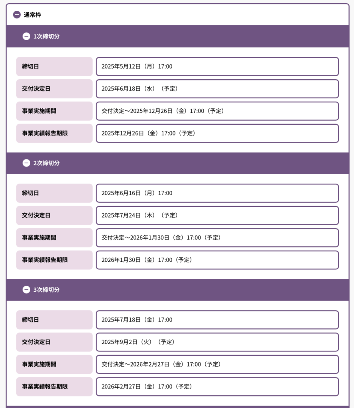
Task: Collapse the 1次締切分 minus icon
Action: point(26,36)
